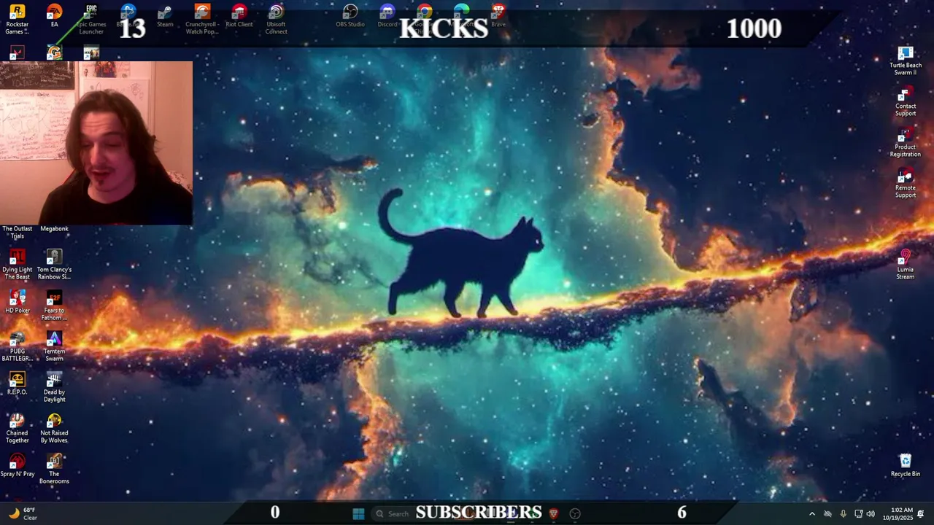934x525 pixels.
Task: Open Temtem Swarm shortcut
Action: coord(54,346)
